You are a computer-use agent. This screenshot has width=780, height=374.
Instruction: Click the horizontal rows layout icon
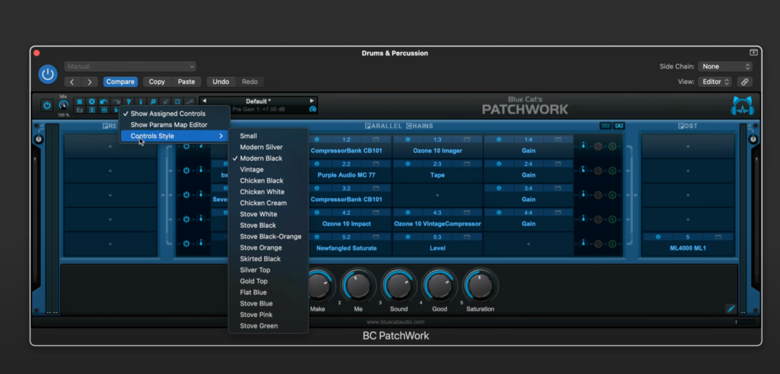[104, 110]
